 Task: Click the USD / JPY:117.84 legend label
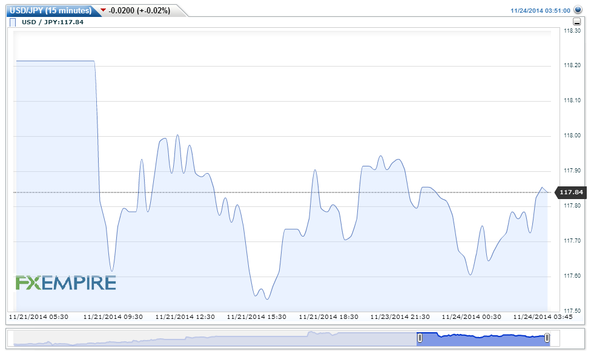click(53, 22)
